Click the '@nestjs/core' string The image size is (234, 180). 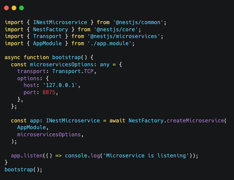coord(115,29)
